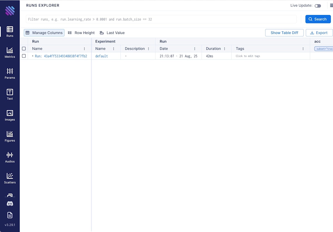Open the Description column options menu
Screen dimensions: 333x232
148,49
